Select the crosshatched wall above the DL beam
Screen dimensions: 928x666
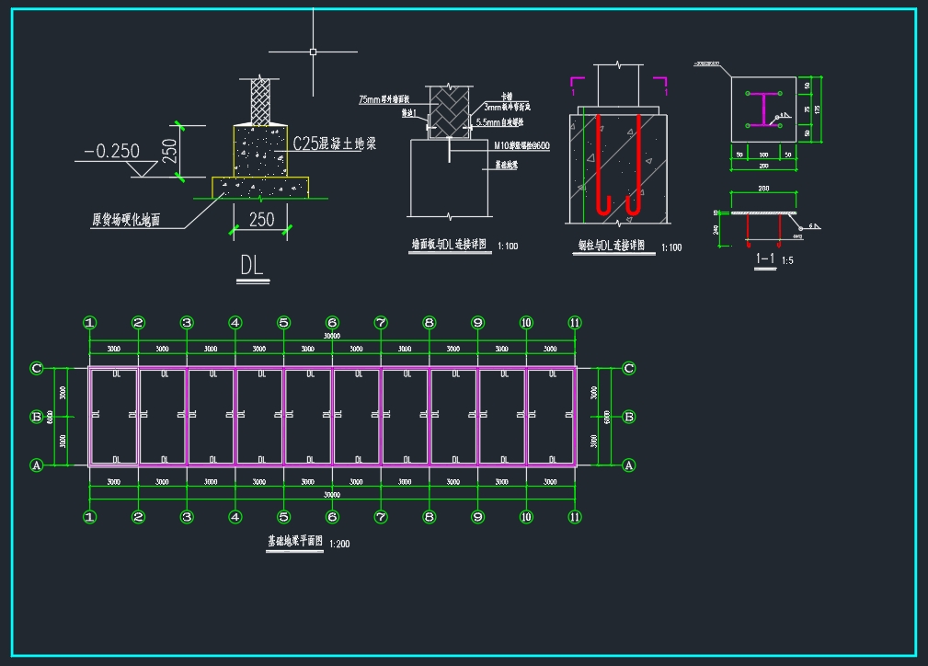[260, 101]
